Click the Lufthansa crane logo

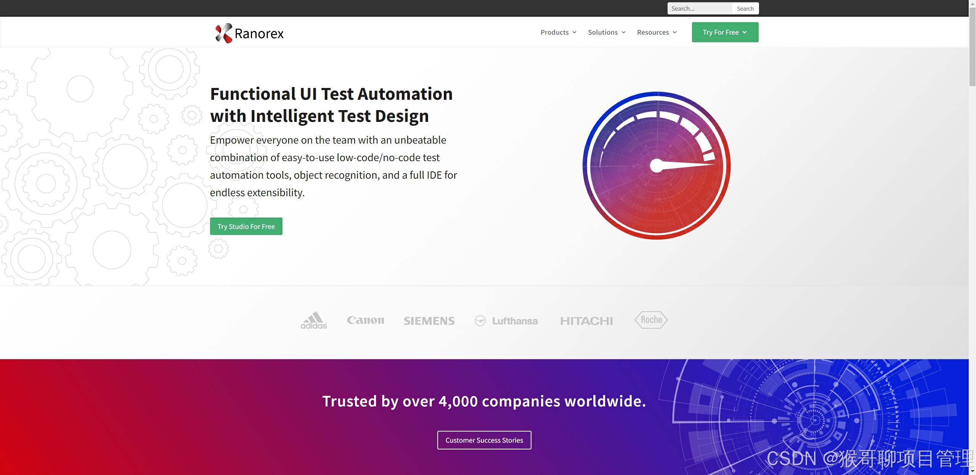[x=480, y=321]
